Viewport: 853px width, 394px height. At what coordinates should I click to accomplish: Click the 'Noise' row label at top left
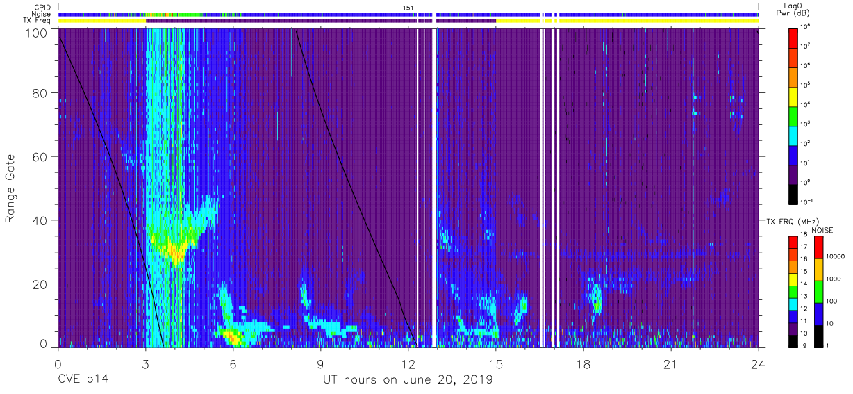pyautogui.click(x=42, y=14)
